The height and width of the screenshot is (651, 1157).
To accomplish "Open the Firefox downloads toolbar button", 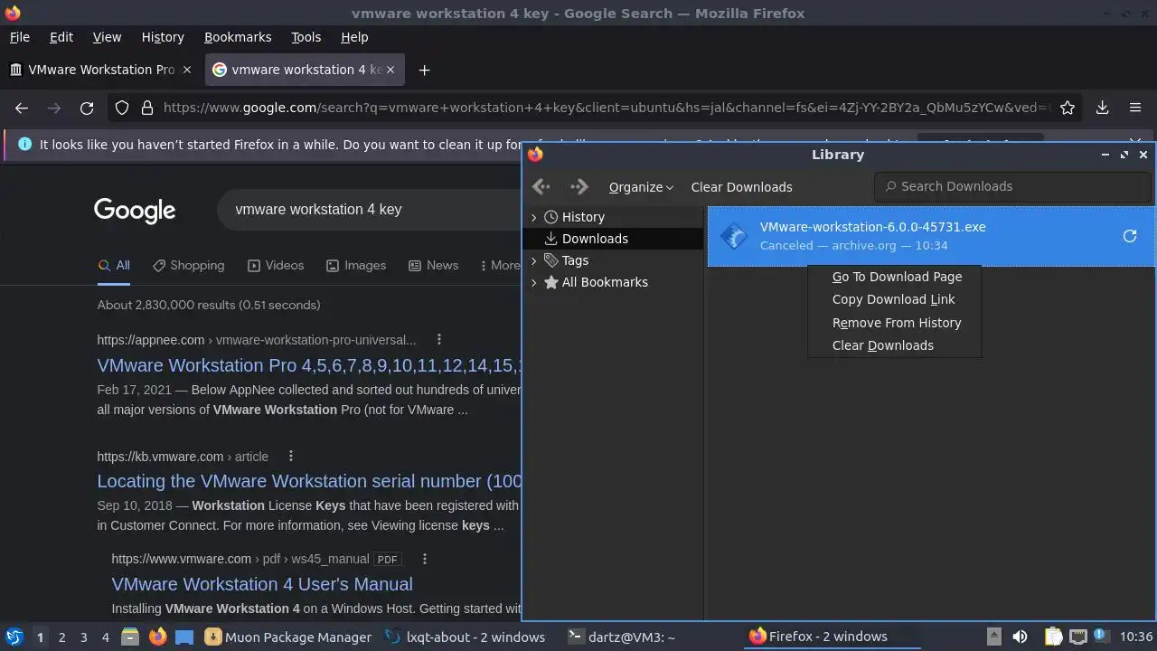I will (1102, 108).
